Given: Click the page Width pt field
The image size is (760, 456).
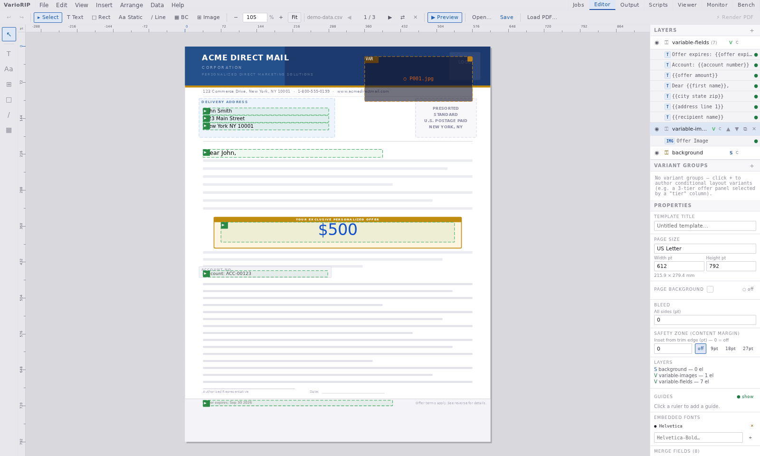Looking at the screenshot, I should pyautogui.click(x=679, y=266).
